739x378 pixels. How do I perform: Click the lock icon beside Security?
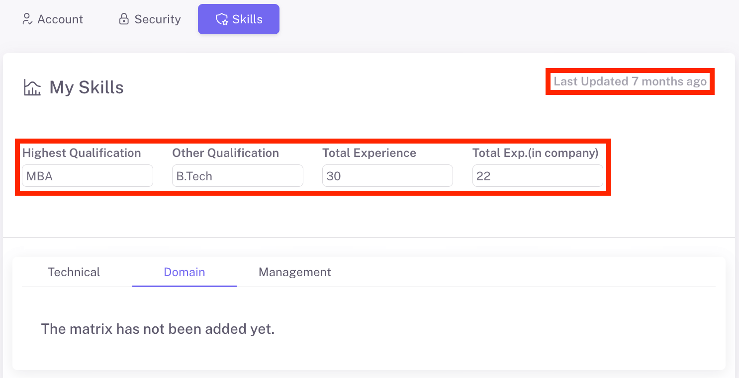[124, 19]
